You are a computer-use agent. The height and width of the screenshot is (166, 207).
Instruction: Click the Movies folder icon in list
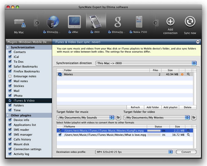click(60, 74)
